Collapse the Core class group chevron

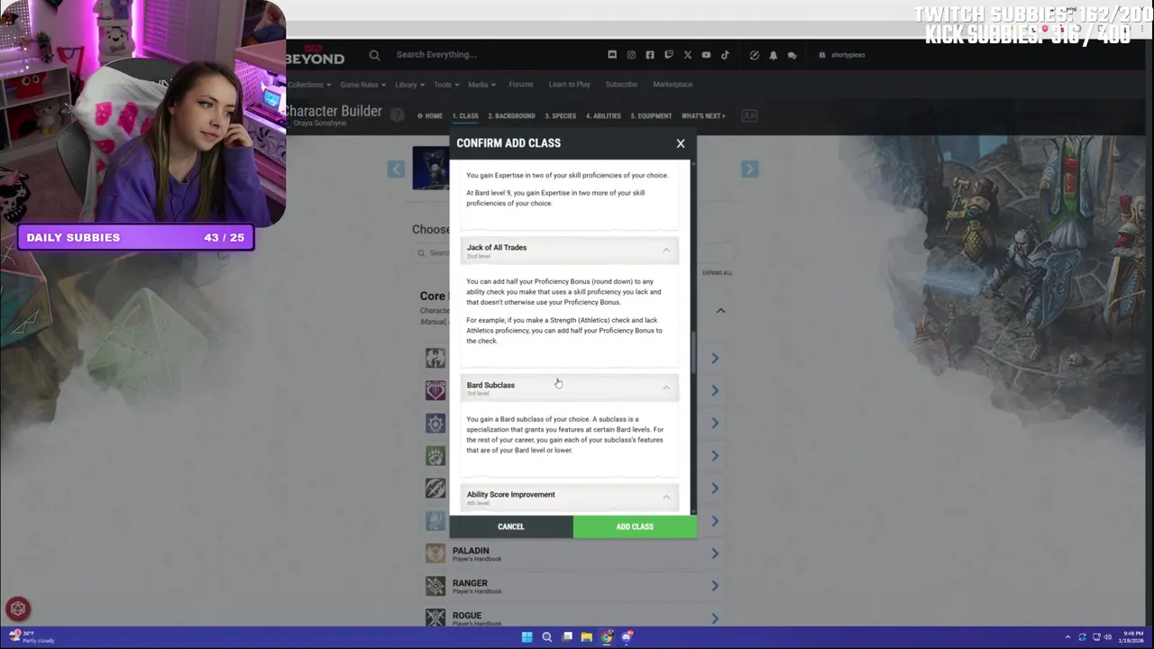tap(720, 311)
